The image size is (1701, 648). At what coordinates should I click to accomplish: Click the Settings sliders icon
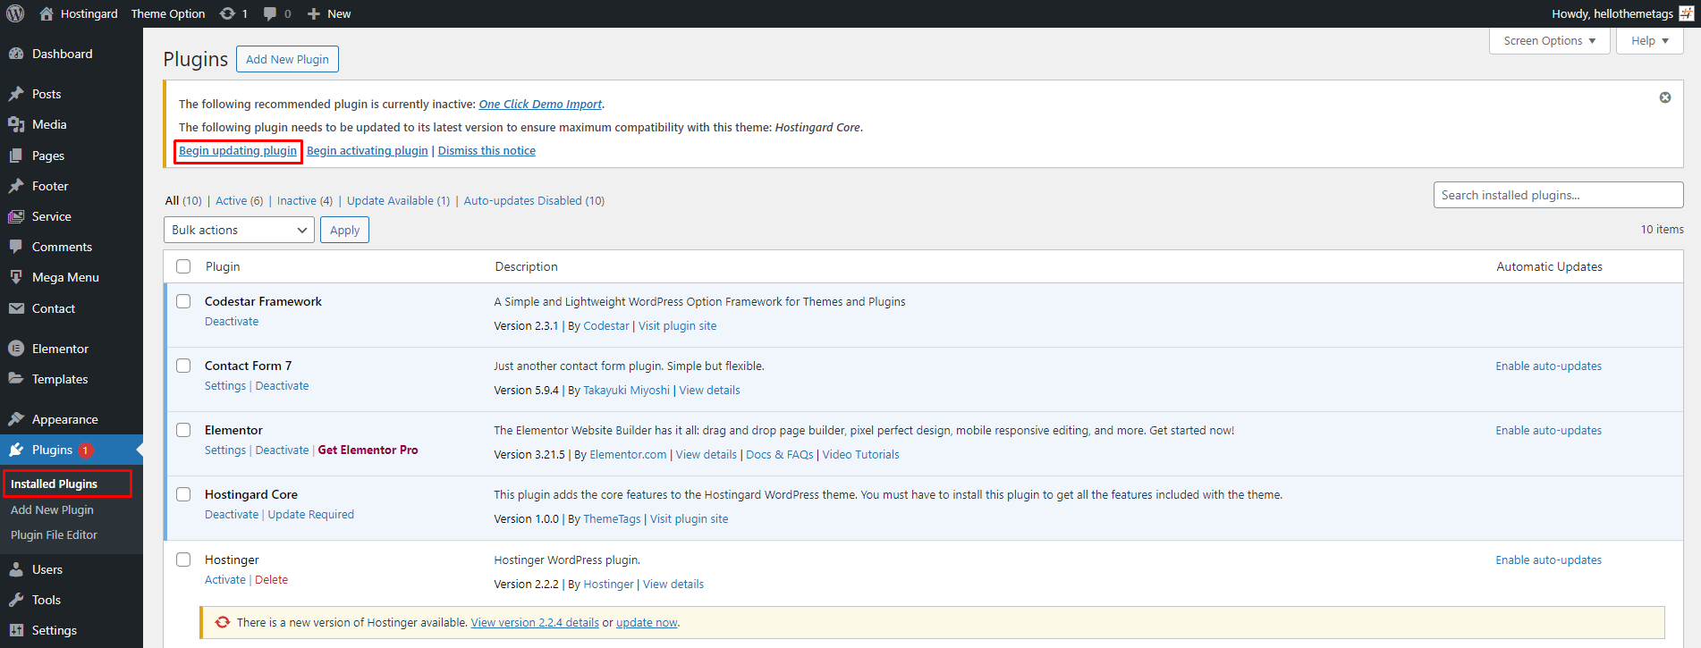pyautogui.click(x=16, y=630)
